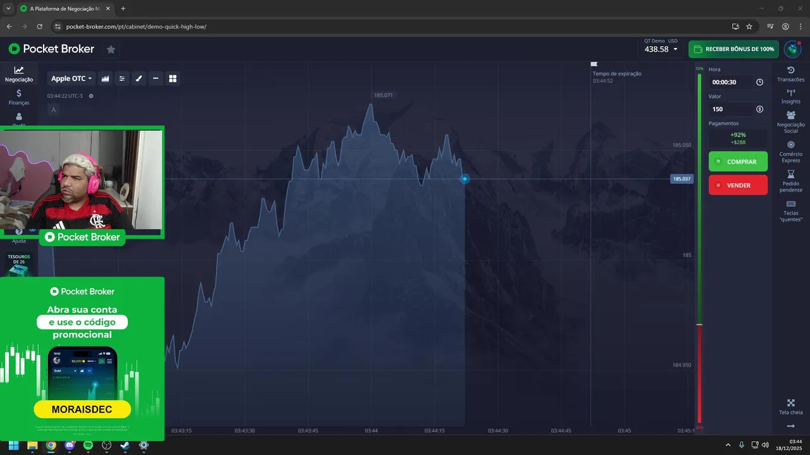Image resolution: width=810 pixels, height=455 pixels.
Task: Select the Pocket Broker browser tab
Action: (x=65, y=9)
